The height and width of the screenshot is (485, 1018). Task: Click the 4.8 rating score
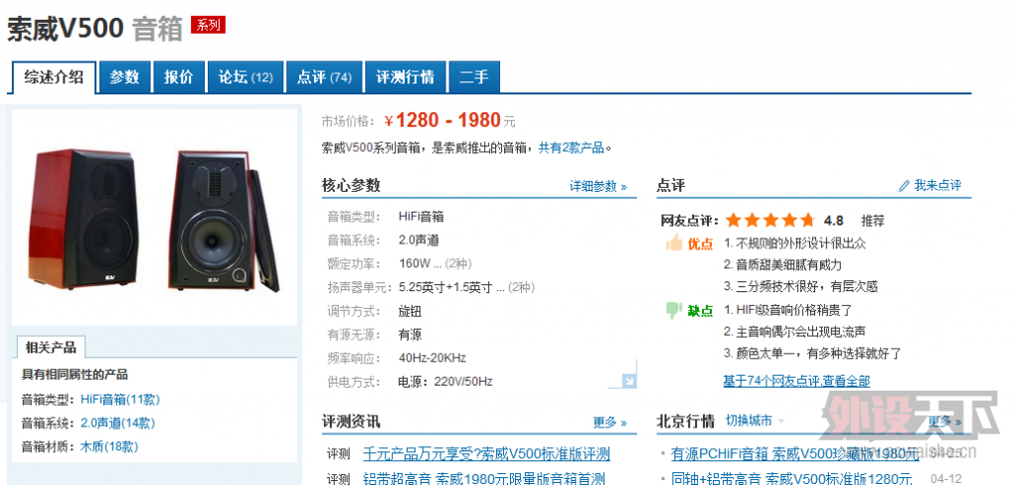pyautogui.click(x=834, y=220)
